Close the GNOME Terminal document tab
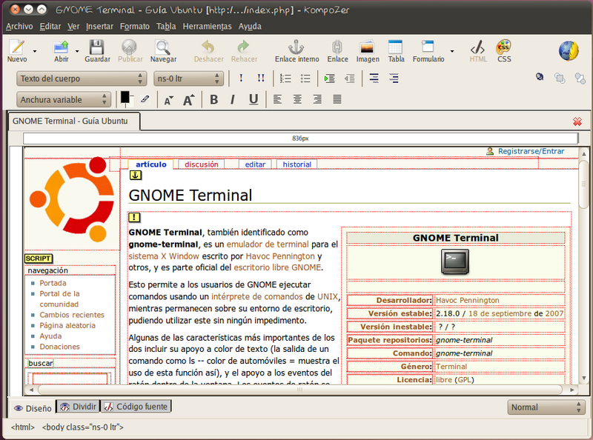593x440 pixels. 577,121
